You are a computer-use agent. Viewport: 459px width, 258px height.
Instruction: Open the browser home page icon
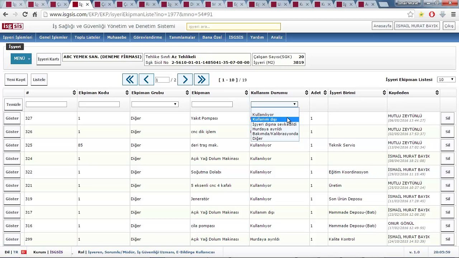tap(35, 14)
